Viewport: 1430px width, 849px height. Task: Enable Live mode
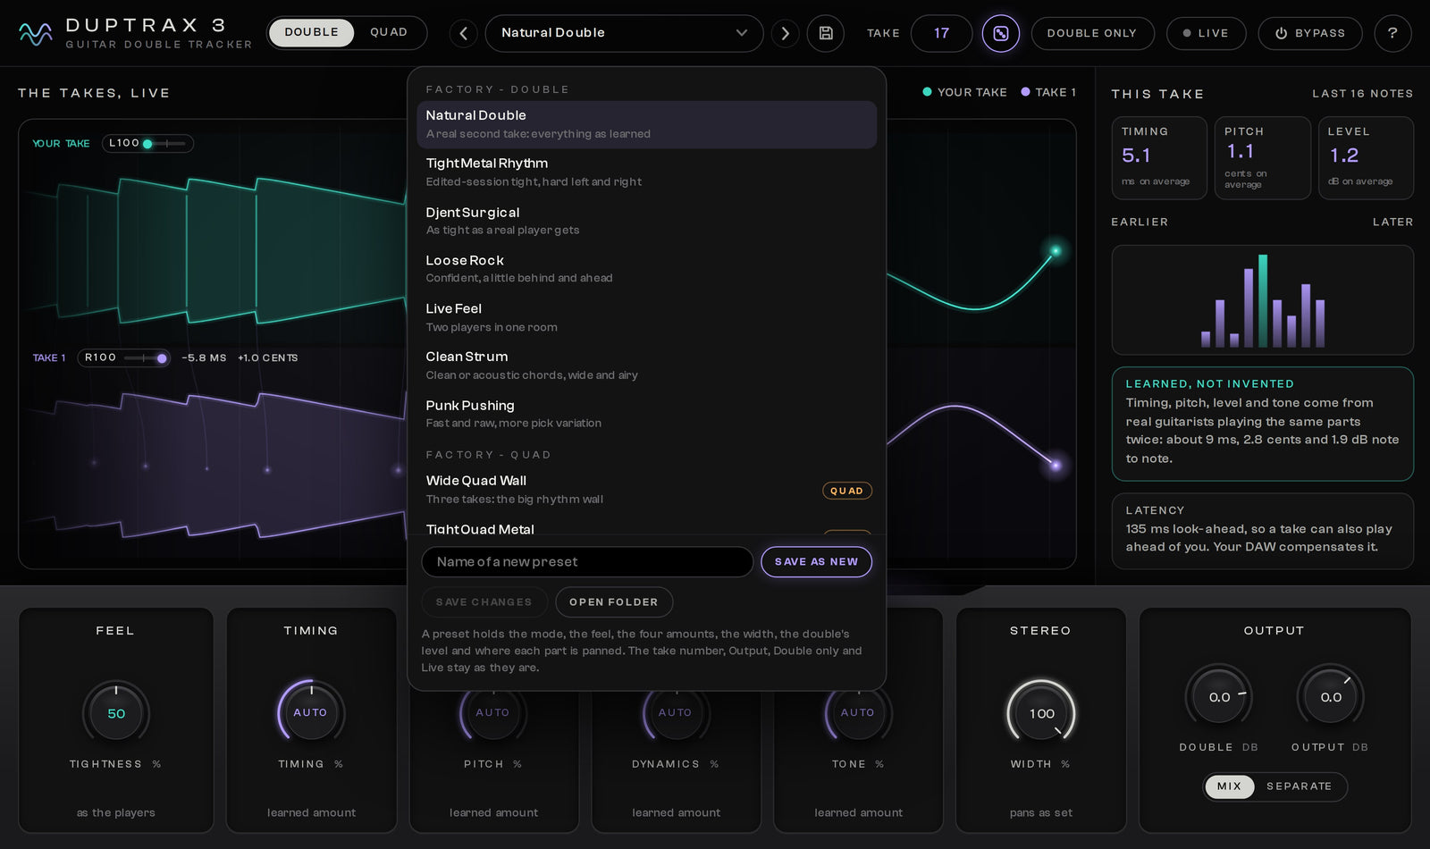pyautogui.click(x=1206, y=33)
